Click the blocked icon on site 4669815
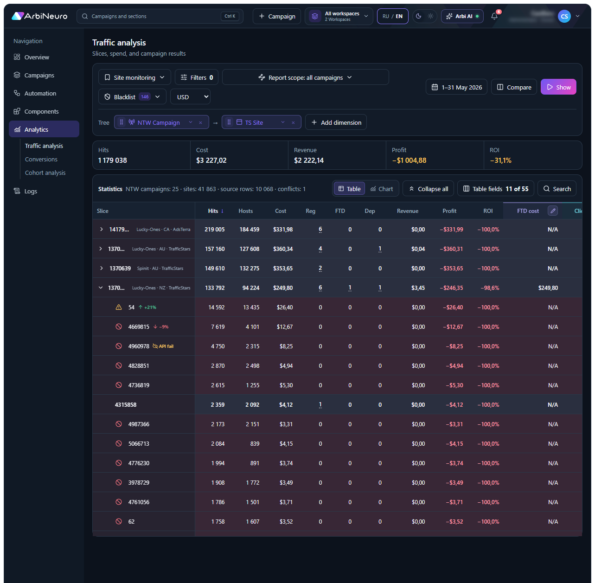This screenshot has height=583, width=595. (x=119, y=327)
